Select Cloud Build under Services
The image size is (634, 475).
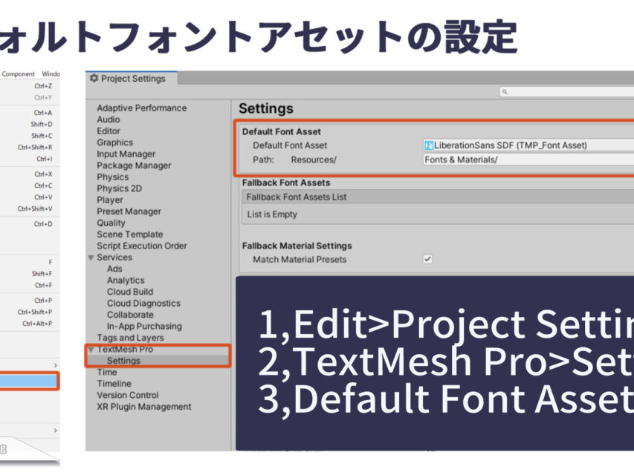(130, 292)
